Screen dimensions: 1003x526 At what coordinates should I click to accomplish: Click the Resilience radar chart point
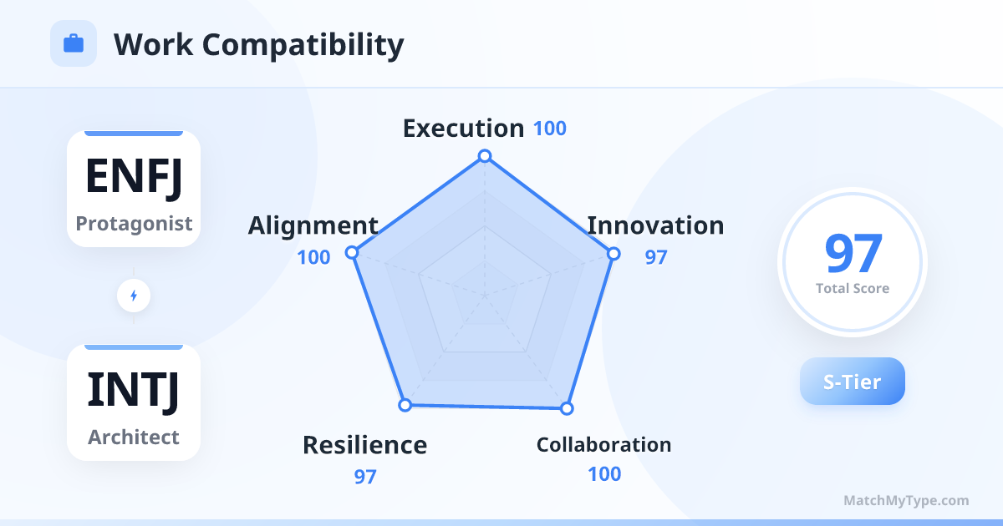pos(405,405)
